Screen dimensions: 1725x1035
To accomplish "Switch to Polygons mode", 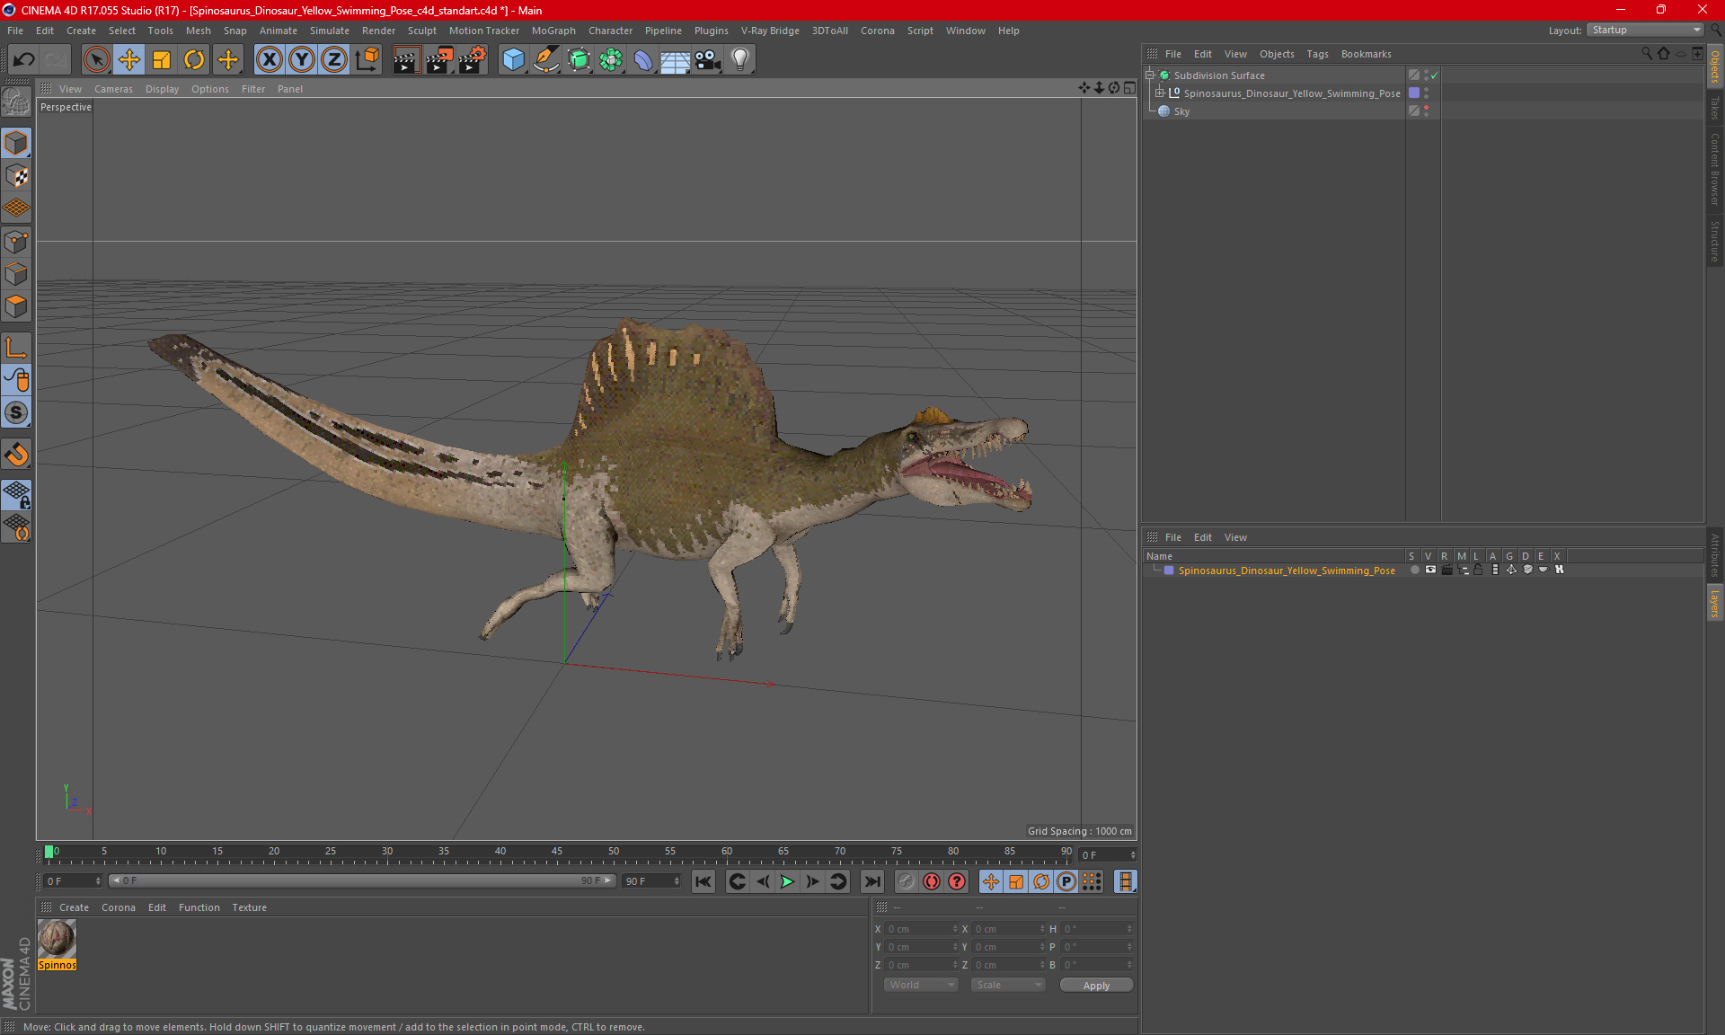I will point(17,306).
